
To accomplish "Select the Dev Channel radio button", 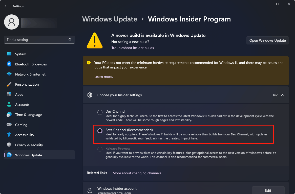I will 100,112.
